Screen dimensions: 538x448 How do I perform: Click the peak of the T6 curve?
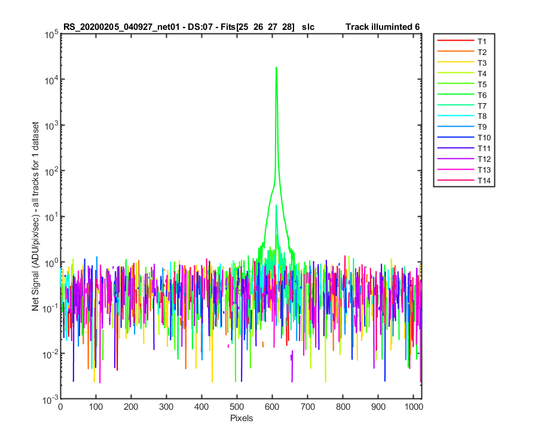276,68
